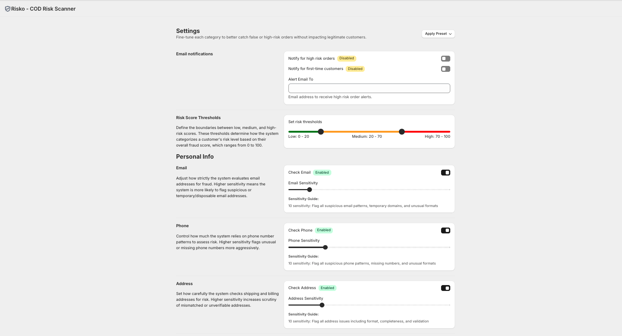622x336 pixels.
Task: Click the Address Sensitivity slider knob
Action: point(322,305)
